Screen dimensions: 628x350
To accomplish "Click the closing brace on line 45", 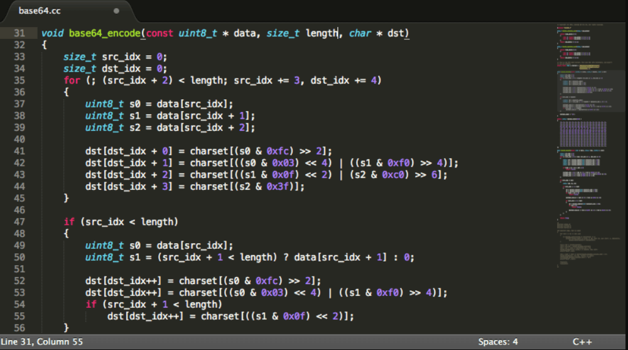I will [x=66, y=198].
